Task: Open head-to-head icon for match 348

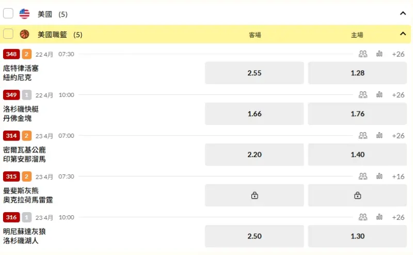Action: click(x=363, y=54)
